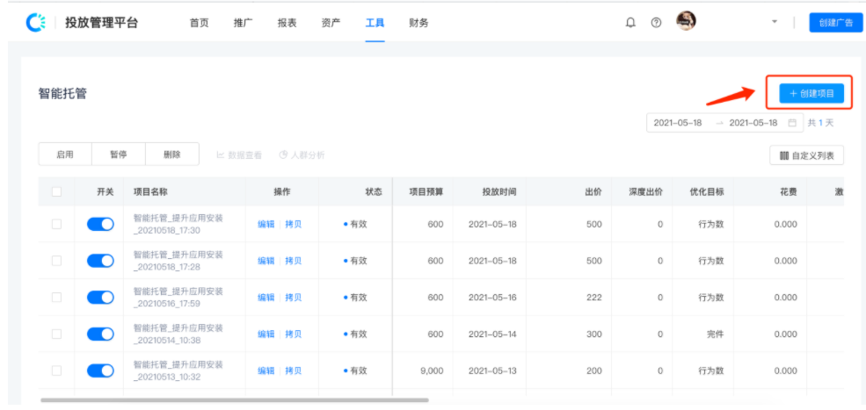Tick checkbox for project _20210513_10:32
The image size is (866, 410).
click(56, 370)
